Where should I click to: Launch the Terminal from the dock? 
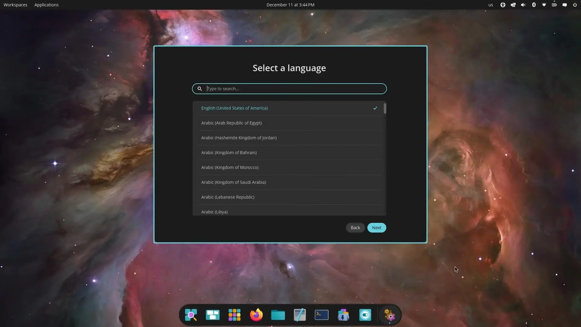tap(322, 315)
